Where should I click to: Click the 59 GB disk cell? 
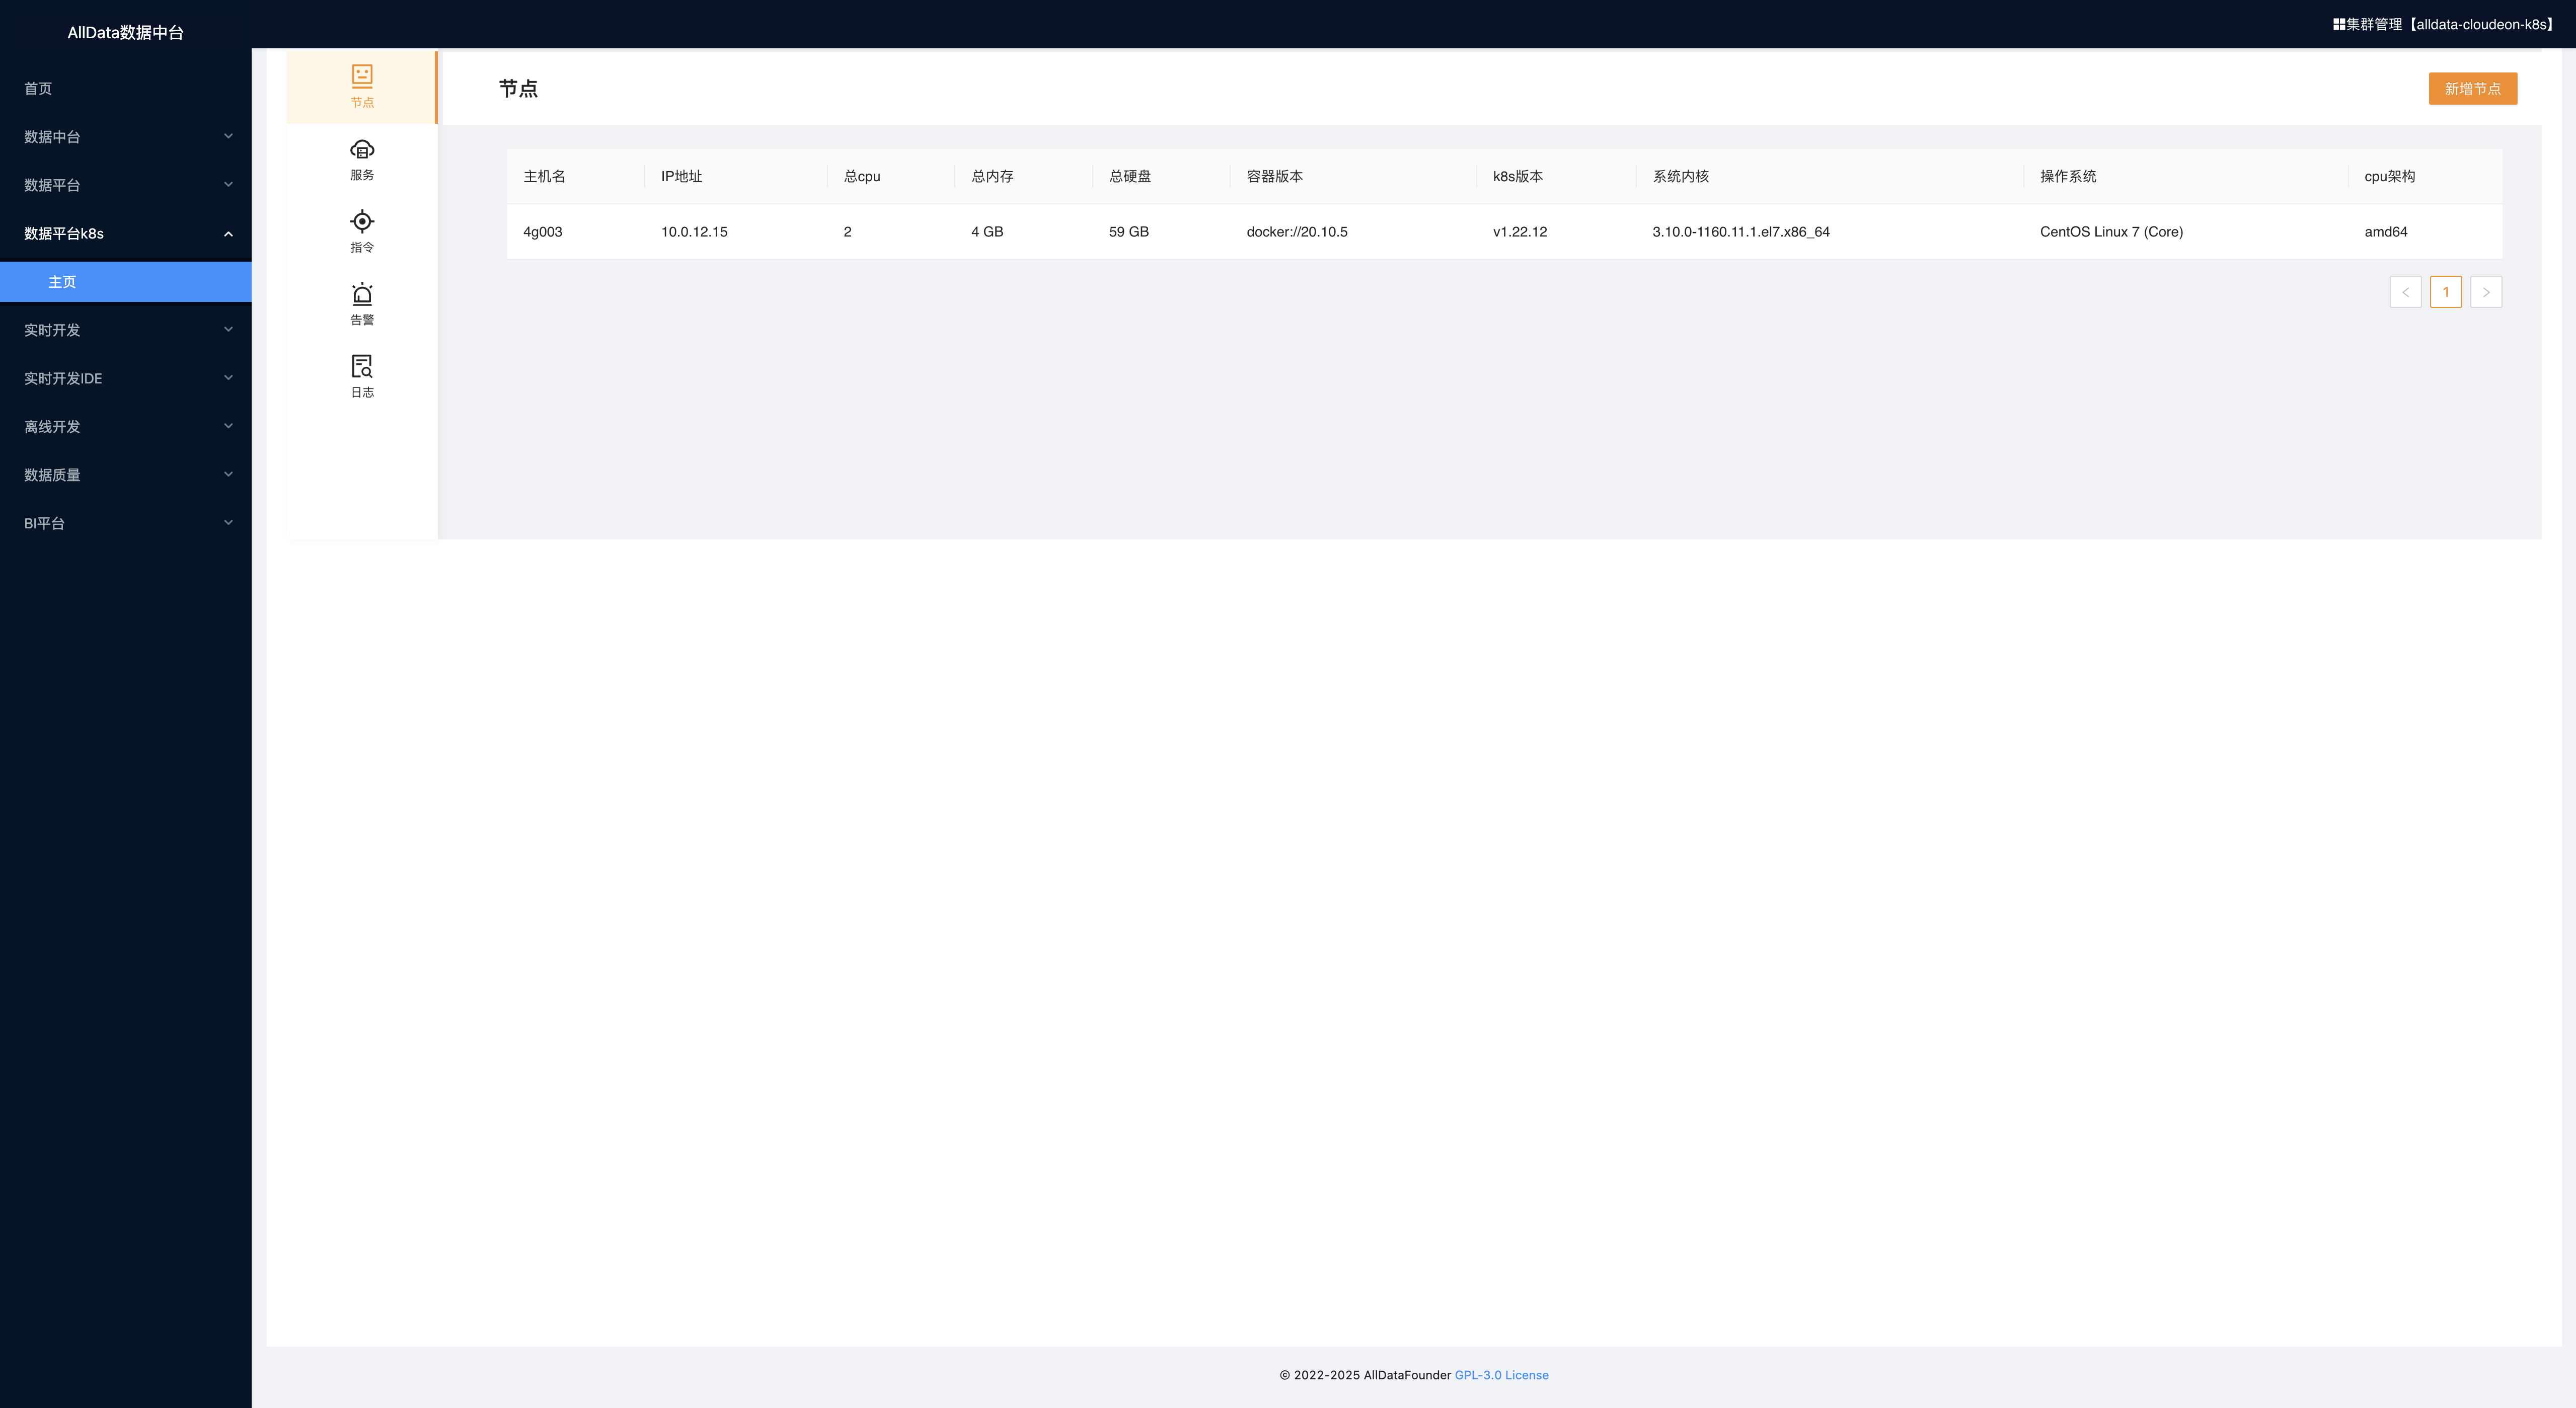point(1129,231)
